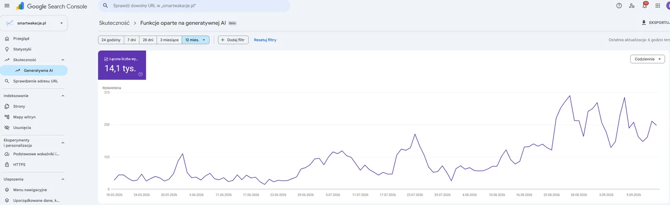Open the smartwakacje.pl property selector
The width and height of the screenshot is (670, 205).
34,23
